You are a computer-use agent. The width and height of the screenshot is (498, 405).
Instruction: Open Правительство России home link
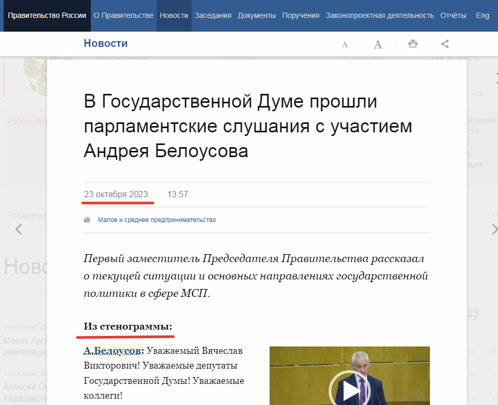pos(47,15)
